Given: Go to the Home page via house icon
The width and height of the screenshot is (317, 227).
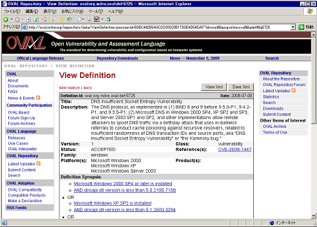Looking at the screenshot, I should point(44,19).
